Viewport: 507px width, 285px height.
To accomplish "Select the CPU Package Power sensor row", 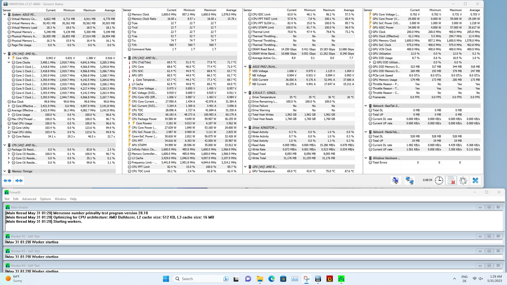I will click(144, 119).
